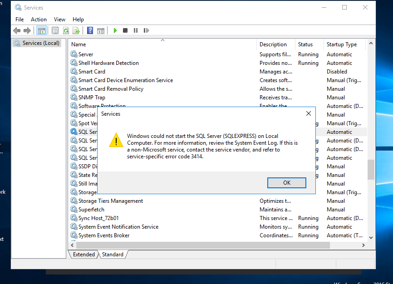Toggle Show/Hide Console Tree icon
The width and height of the screenshot is (393, 284).
(x=42, y=30)
